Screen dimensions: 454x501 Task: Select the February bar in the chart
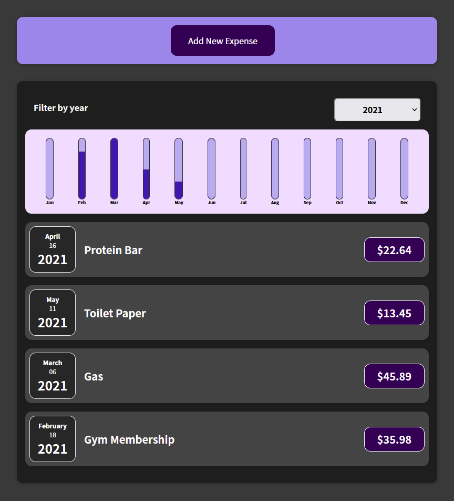click(x=81, y=169)
